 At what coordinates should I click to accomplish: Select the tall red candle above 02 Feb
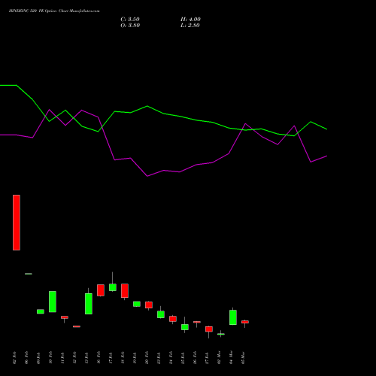pos(17,223)
